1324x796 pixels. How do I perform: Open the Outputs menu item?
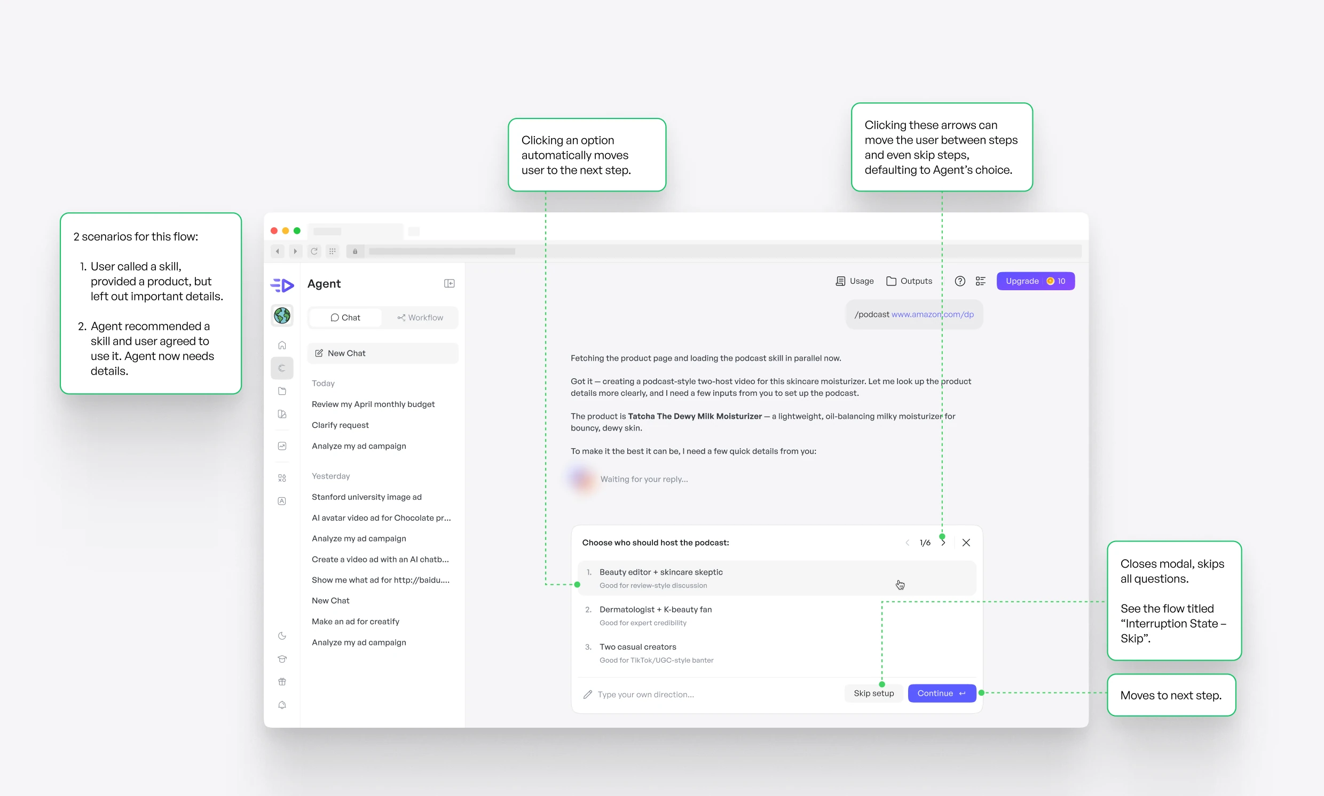point(909,281)
